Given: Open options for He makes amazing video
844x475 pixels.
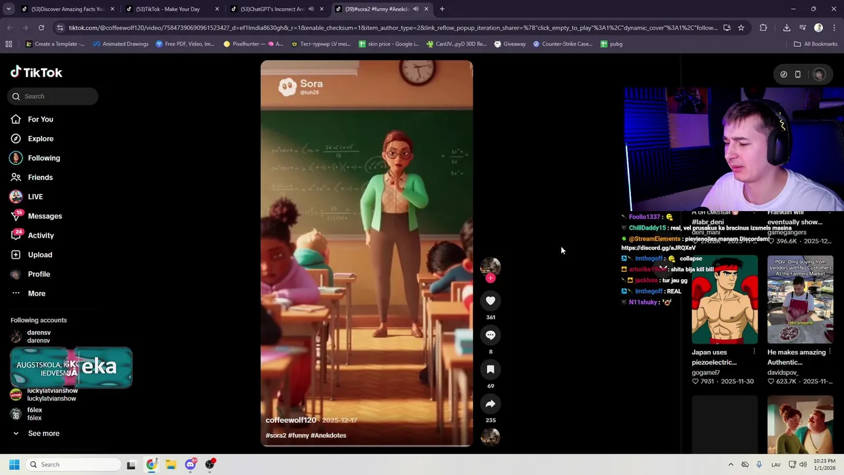Looking at the screenshot, I should [829, 352].
